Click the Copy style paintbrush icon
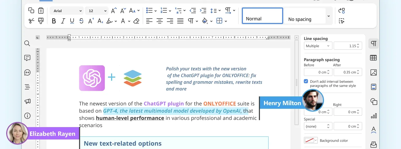This screenshot has height=149, width=401. pyautogui.click(x=41, y=21)
